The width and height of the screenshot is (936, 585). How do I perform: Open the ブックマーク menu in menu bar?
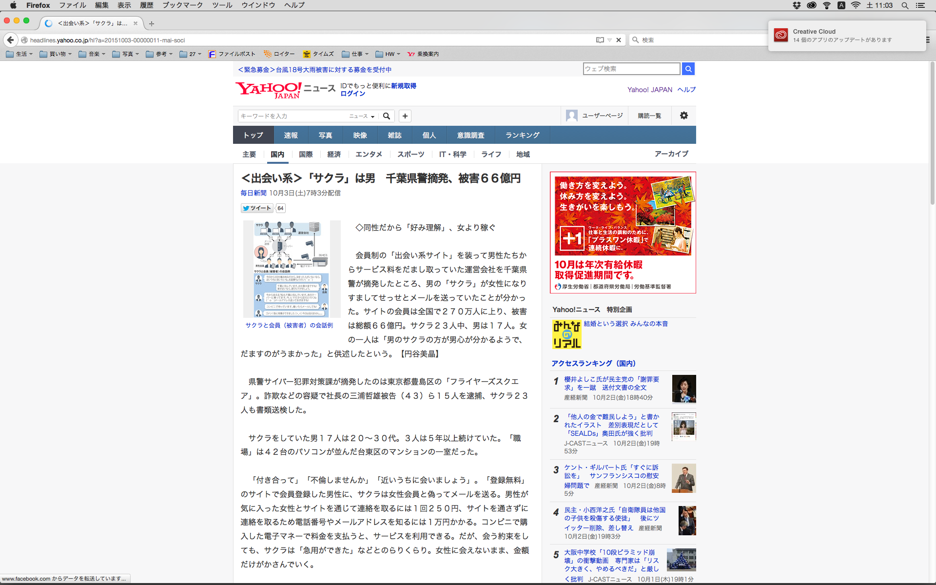coord(182,5)
